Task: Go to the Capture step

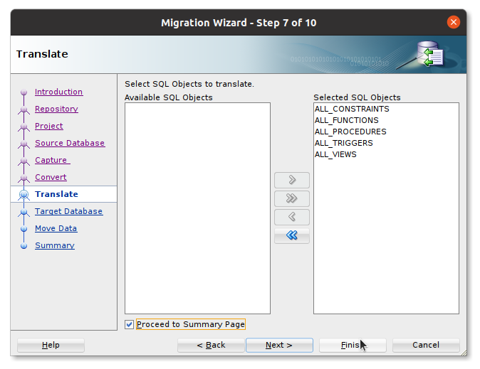Action: click(x=53, y=160)
